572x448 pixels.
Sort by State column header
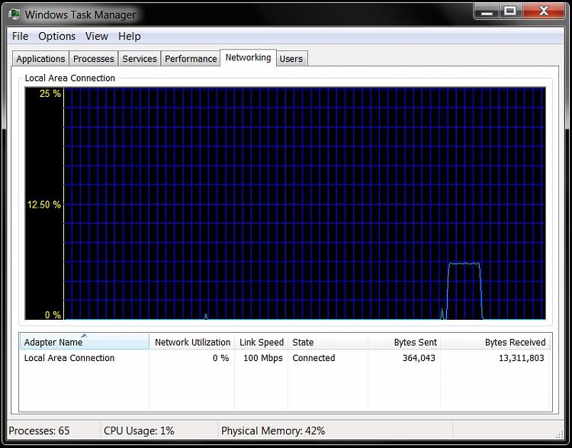point(328,342)
